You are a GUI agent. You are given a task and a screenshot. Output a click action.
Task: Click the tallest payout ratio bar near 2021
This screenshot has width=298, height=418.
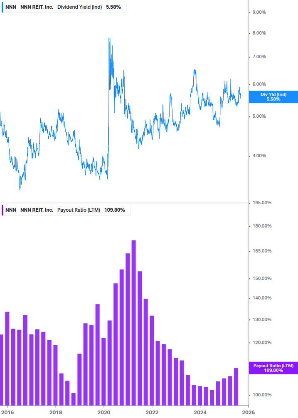tap(134, 323)
